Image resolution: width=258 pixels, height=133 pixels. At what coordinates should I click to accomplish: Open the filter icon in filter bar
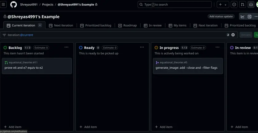pos(4,35)
